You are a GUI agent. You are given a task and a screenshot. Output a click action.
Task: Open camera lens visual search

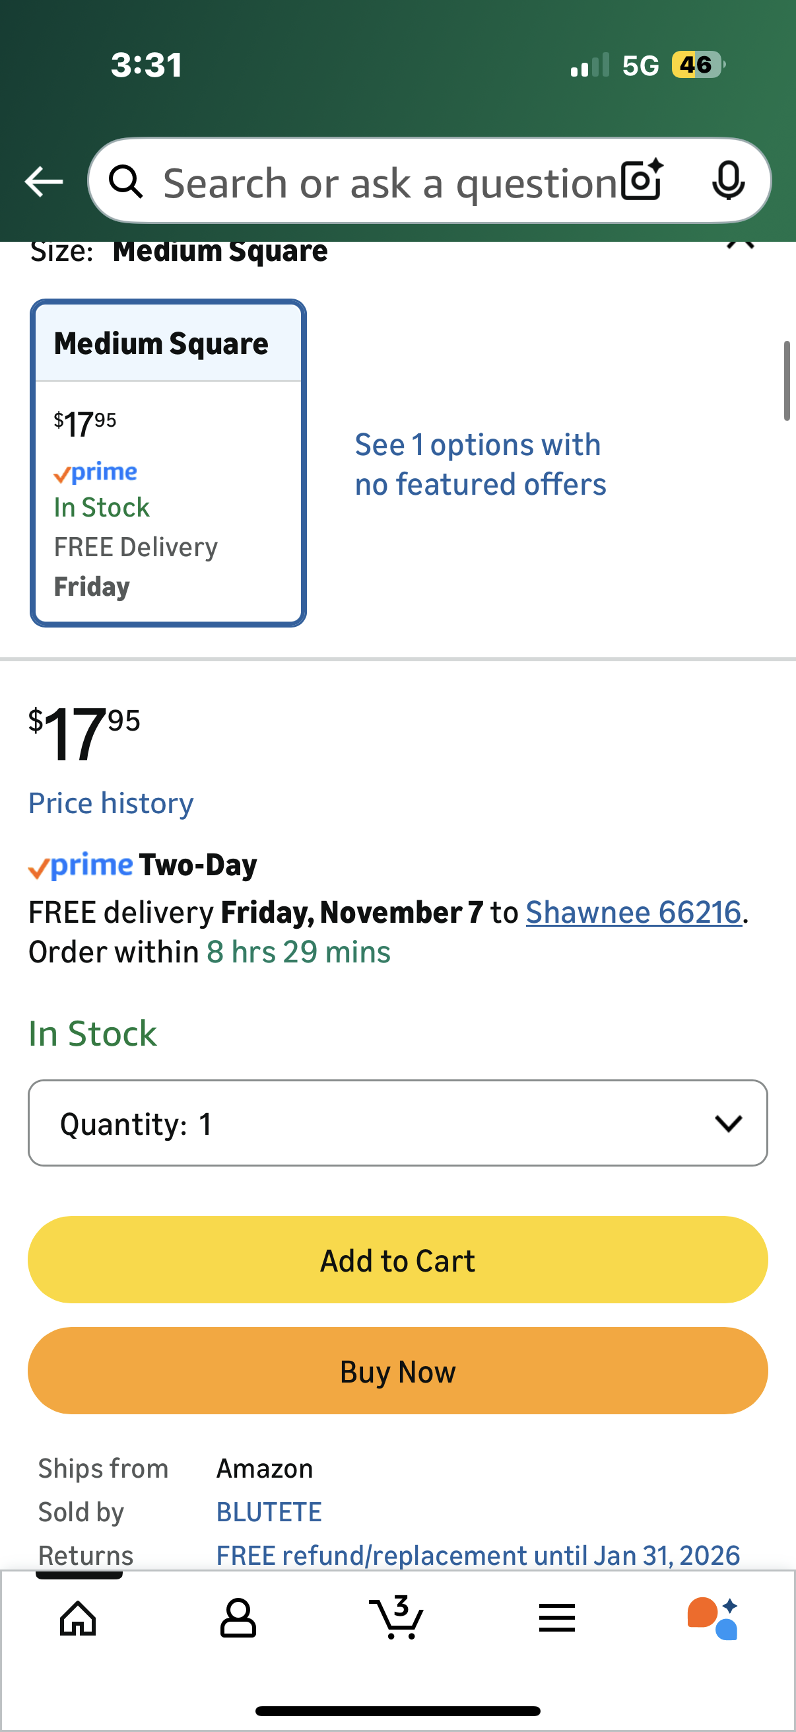point(642,180)
